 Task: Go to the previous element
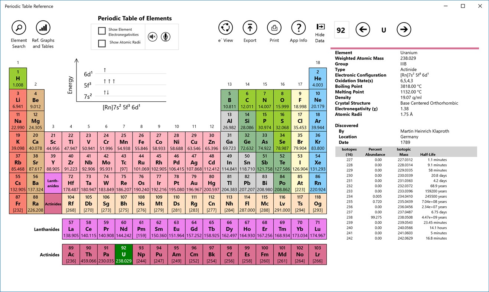tap(363, 30)
